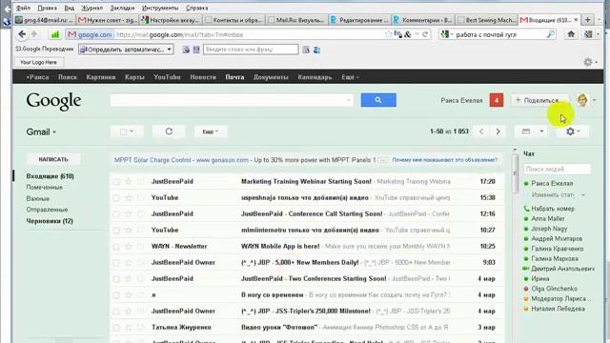
Task: Check the WAYN Newsletter message box
Action: coord(116,247)
